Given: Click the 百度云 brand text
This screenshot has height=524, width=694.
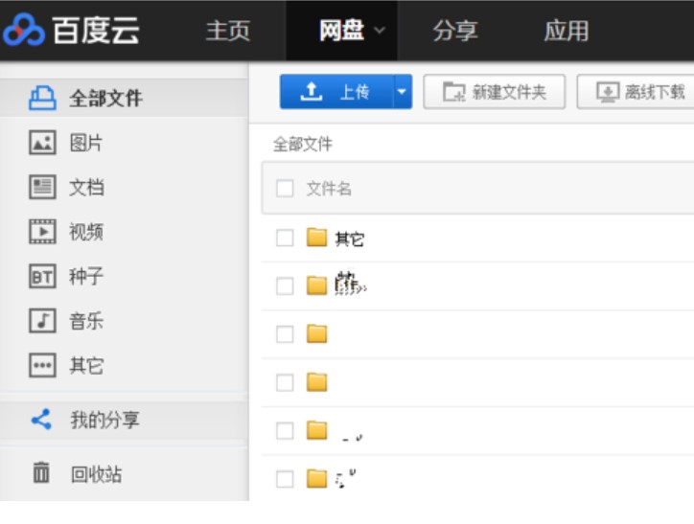Looking at the screenshot, I should tap(96, 31).
